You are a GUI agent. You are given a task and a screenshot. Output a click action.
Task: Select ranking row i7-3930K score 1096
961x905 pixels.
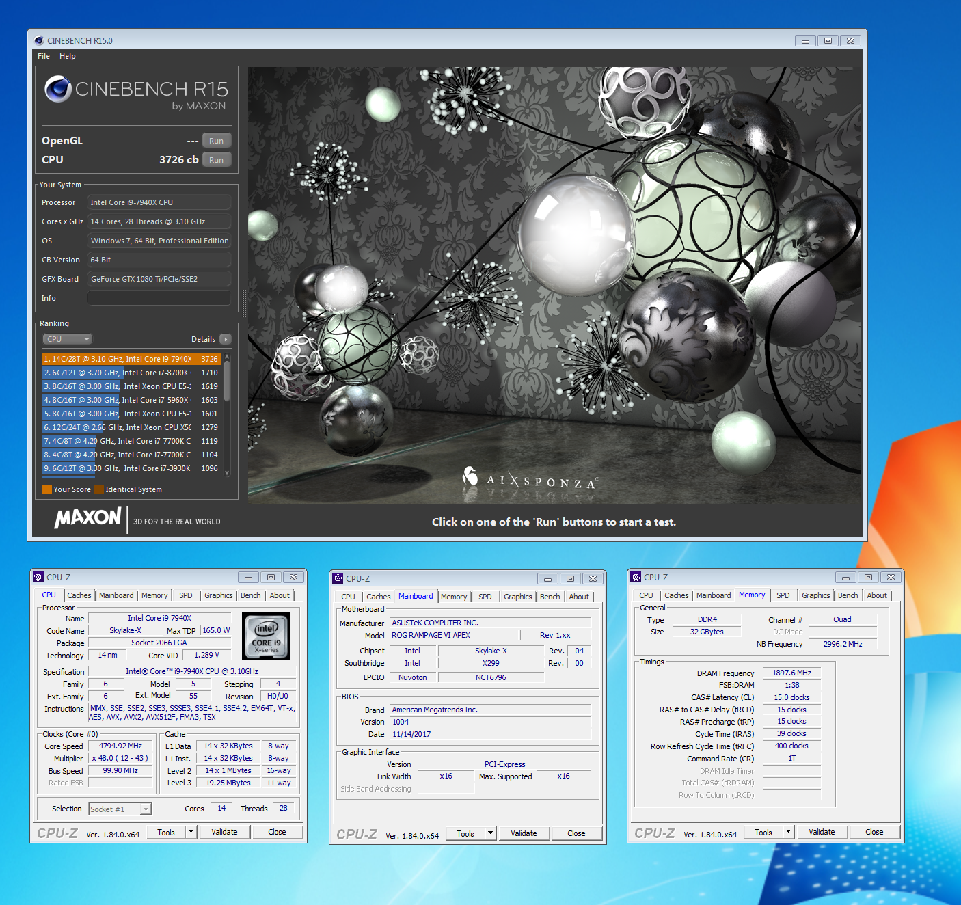[x=131, y=468]
